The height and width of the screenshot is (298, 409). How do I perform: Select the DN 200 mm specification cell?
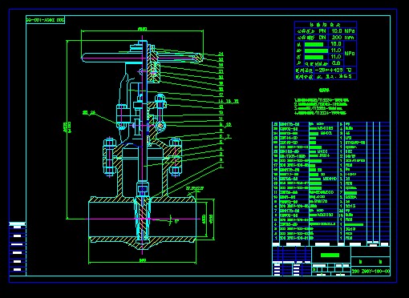coord(343,38)
